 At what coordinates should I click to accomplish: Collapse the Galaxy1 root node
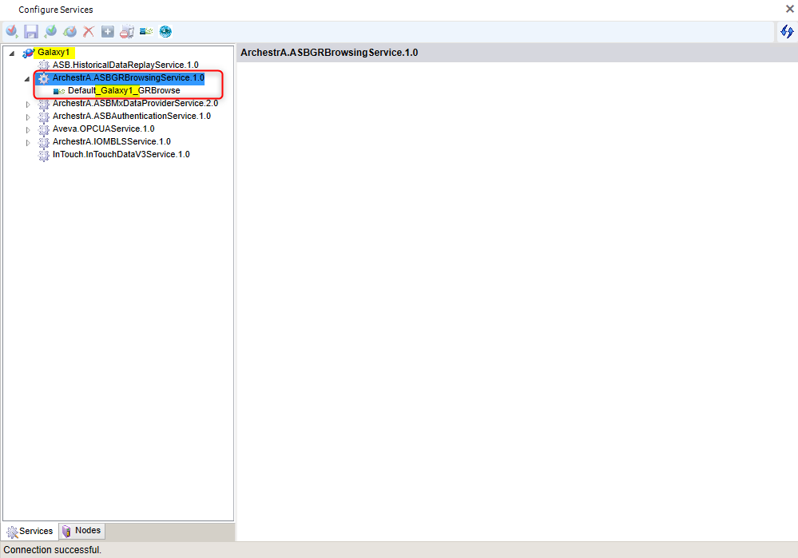[x=12, y=53]
